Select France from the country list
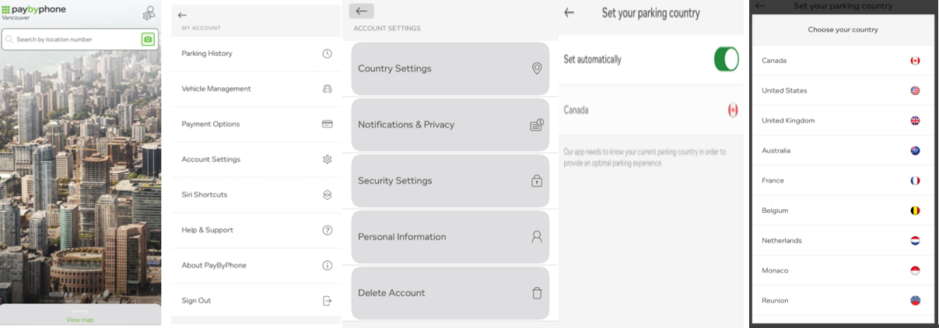 pyautogui.click(x=843, y=180)
